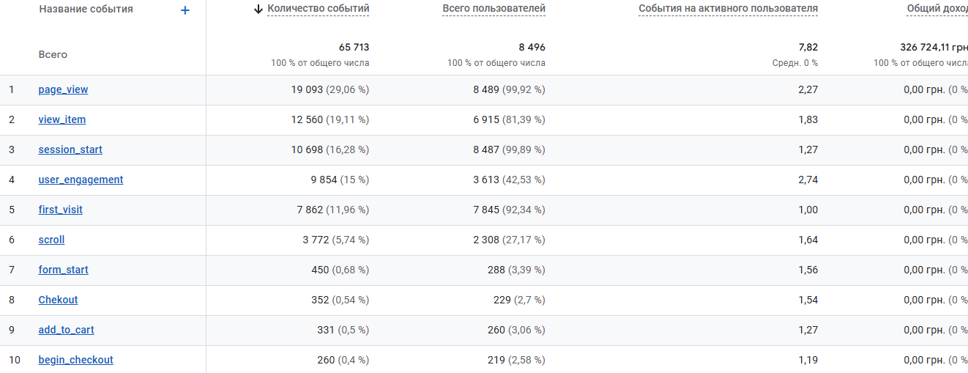Open the scroll event link

click(x=51, y=240)
